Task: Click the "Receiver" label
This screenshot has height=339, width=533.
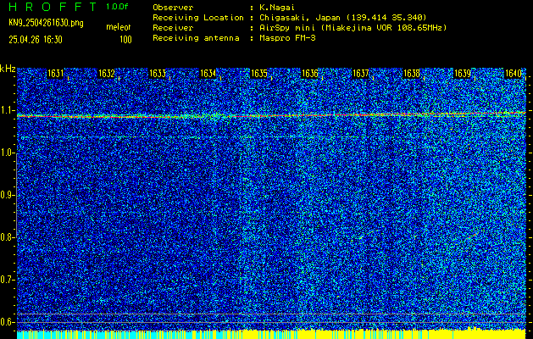Action: point(173,28)
